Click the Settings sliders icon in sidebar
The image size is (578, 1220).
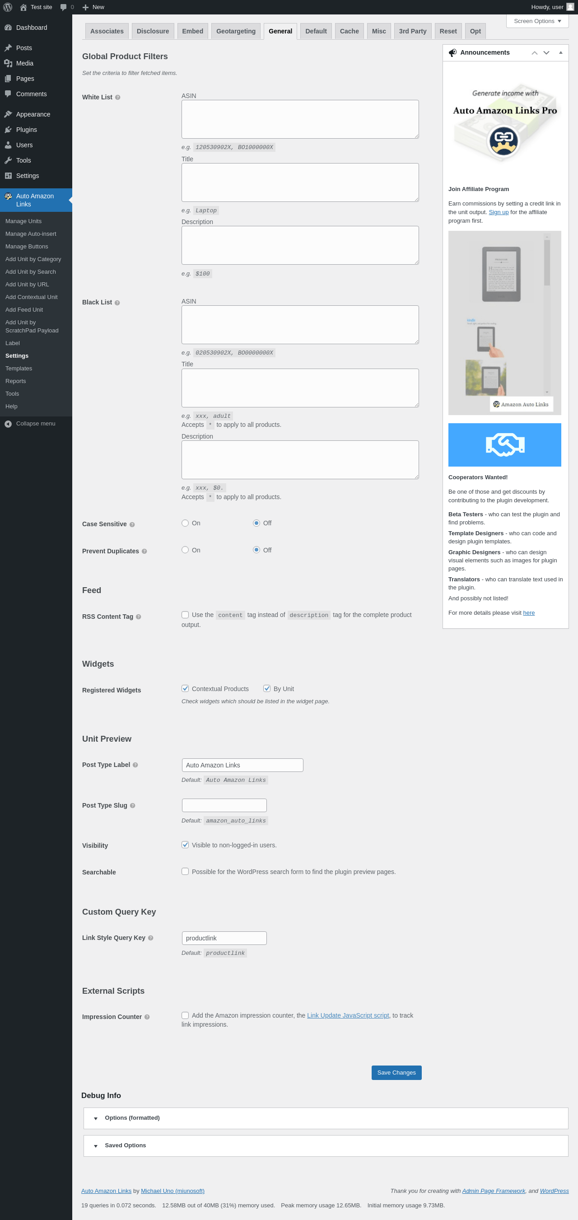tap(8, 176)
